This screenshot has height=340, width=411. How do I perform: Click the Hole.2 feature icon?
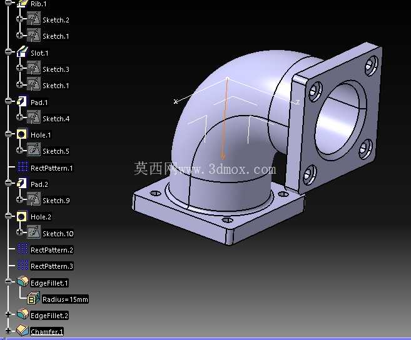tap(21, 216)
